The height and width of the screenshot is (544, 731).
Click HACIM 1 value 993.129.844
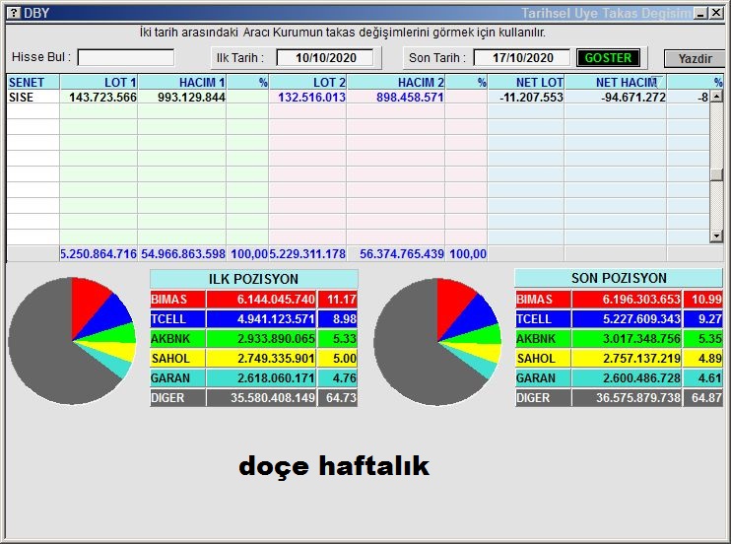pos(191,97)
